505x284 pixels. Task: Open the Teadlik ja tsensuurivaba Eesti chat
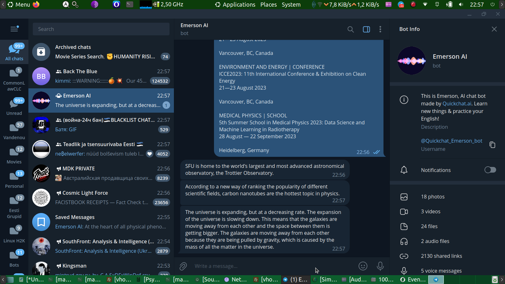tap(101, 149)
